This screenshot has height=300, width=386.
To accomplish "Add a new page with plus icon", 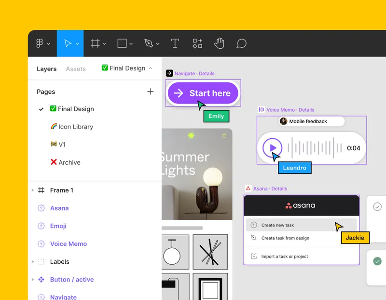I will (151, 91).
